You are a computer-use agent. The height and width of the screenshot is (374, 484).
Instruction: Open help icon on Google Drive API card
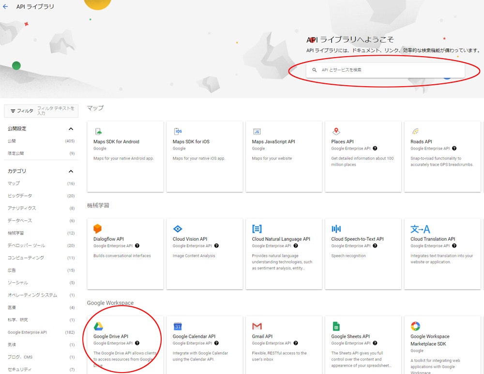[x=137, y=343]
